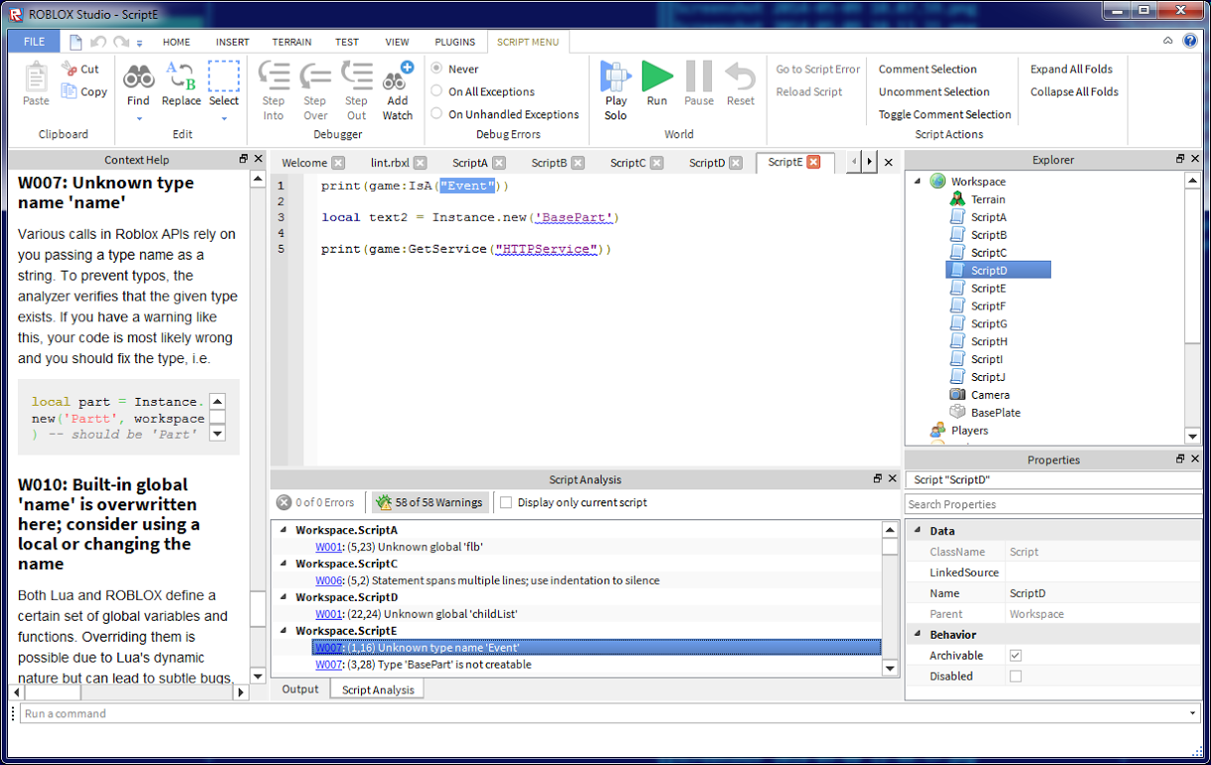The height and width of the screenshot is (765, 1211).
Task: Expand the Select dropdown arrow
Action: click(224, 118)
